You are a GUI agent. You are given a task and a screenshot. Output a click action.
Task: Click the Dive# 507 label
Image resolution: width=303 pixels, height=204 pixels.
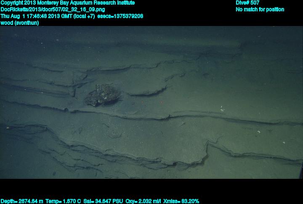coord(247,3)
